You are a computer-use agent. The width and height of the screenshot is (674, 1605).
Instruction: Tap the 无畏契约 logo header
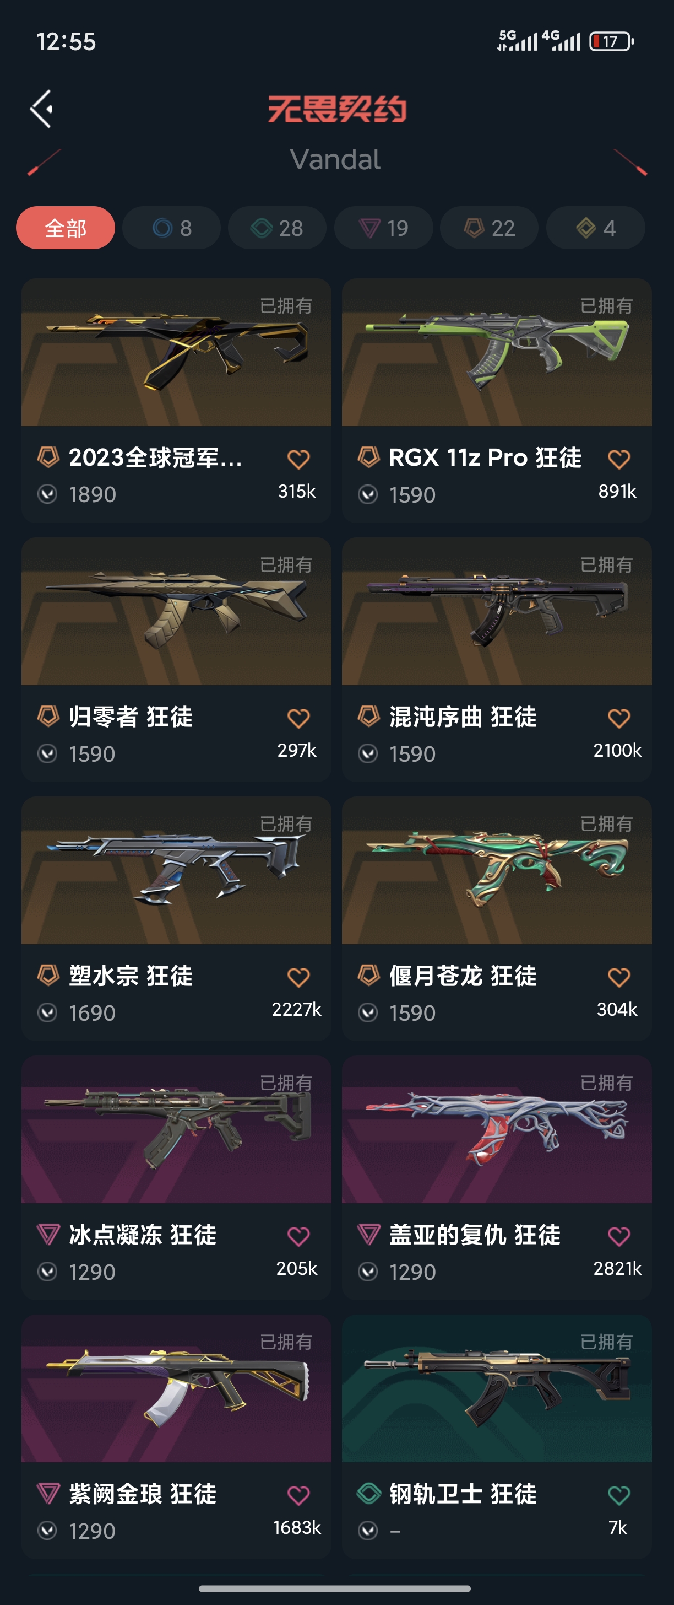click(336, 109)
